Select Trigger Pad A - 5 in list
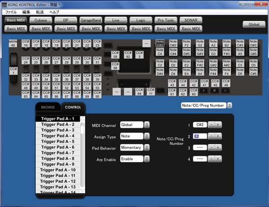Image resolution: width=269 pixels, height=207 pixels. point(58,142)
